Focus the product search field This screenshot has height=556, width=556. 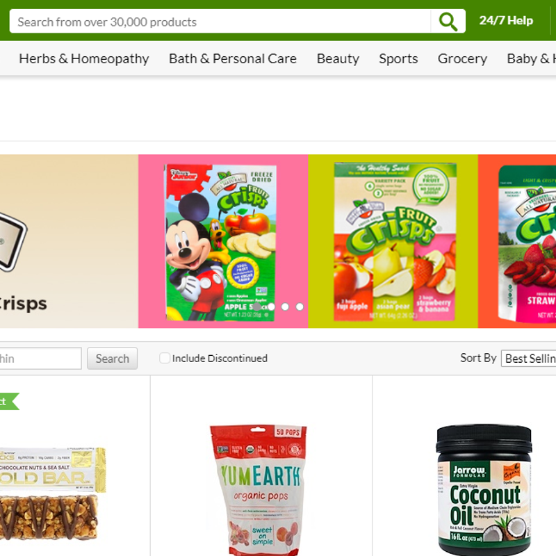click(220, 22)
